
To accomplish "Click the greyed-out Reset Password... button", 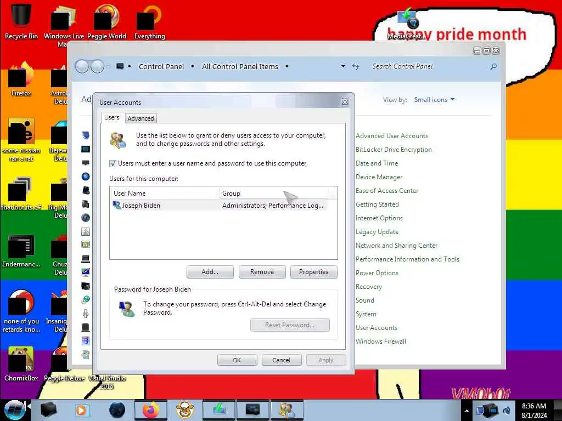I will pyautogui.click(x=290, y=325).
